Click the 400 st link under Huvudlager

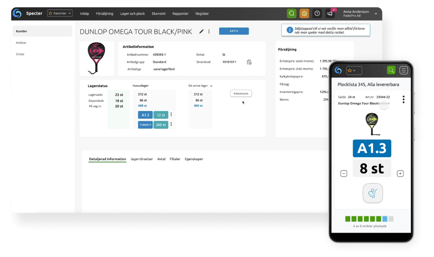pyautogui.click(x=142, y=106)
